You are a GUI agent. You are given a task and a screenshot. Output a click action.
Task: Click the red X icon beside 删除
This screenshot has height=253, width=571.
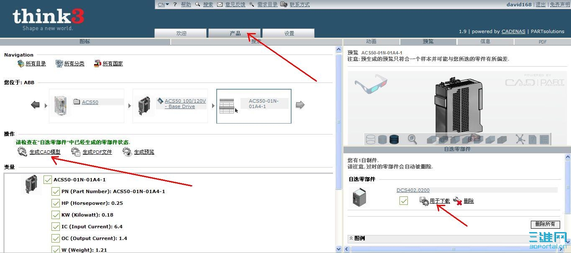[x=458, y=201]
